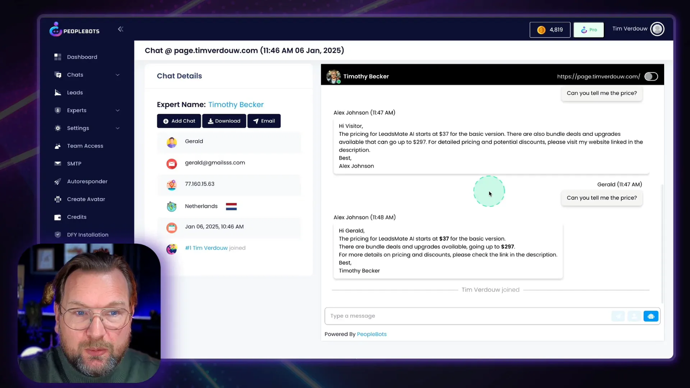Click the IP location pin icon
The height and width of the screenshot is (388, 690).
[172, 185]
